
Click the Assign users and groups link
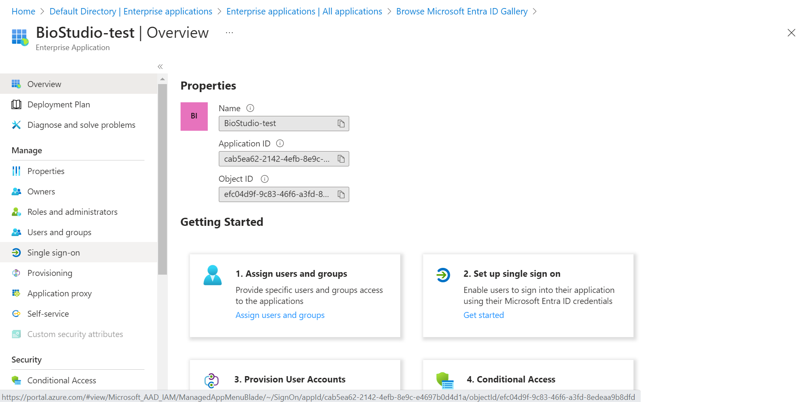280,315
